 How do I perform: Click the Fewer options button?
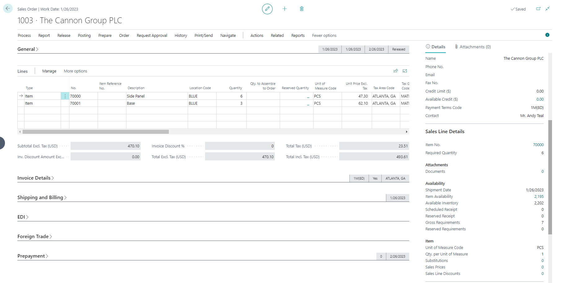pos(324,36)
